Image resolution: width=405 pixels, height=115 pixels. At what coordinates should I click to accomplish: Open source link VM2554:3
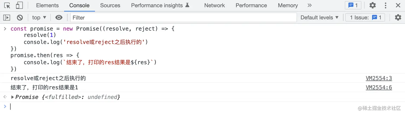[379, 78]
